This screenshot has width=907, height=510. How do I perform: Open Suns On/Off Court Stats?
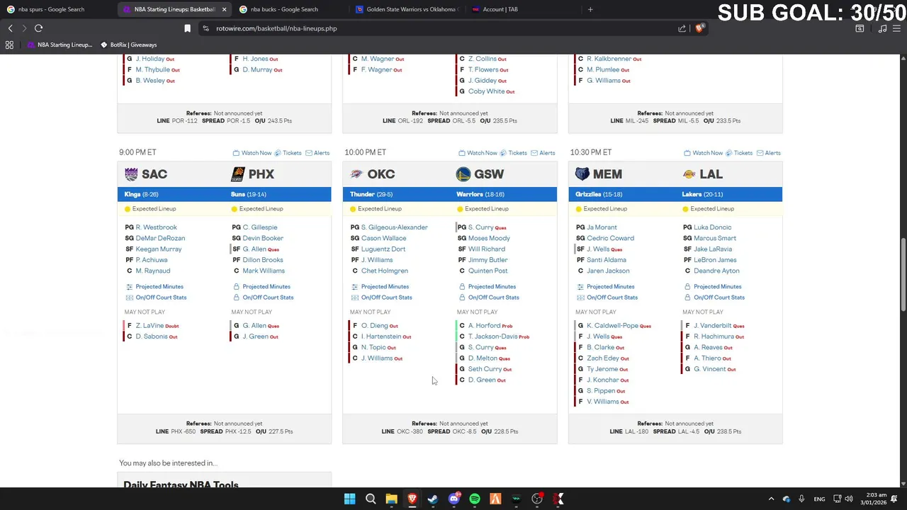pyautogui.click(x=262, y=297)
